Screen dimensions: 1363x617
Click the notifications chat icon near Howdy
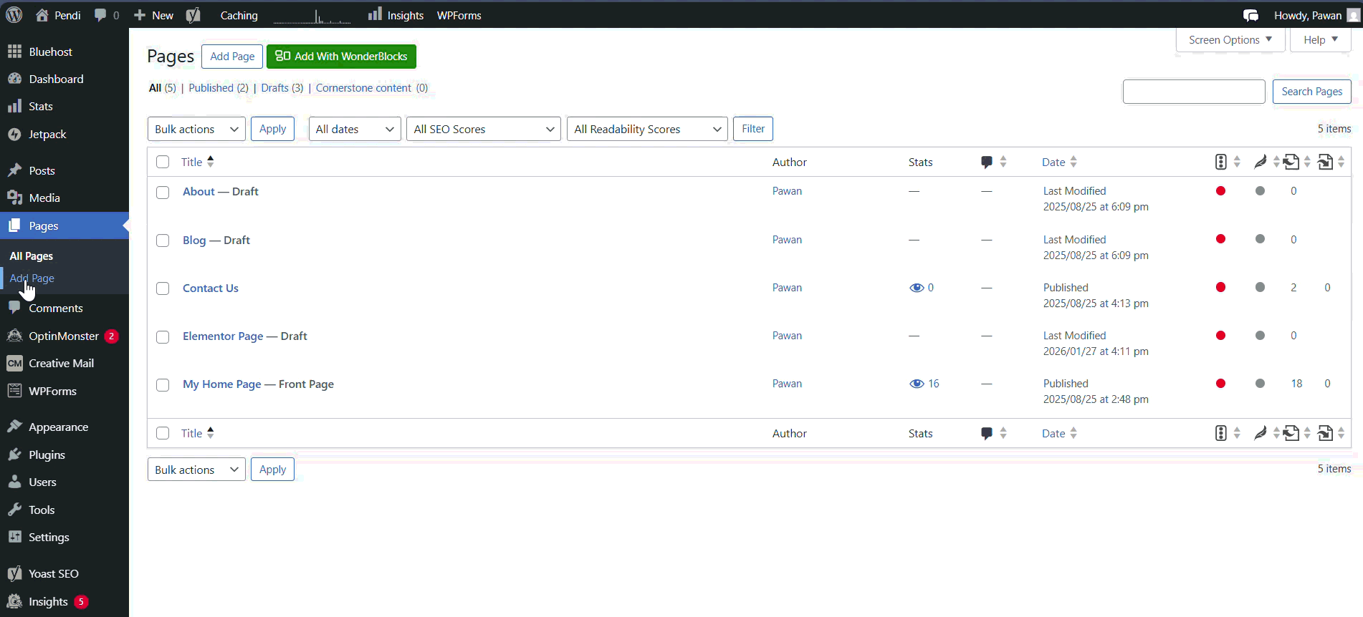click(1250, 15)
